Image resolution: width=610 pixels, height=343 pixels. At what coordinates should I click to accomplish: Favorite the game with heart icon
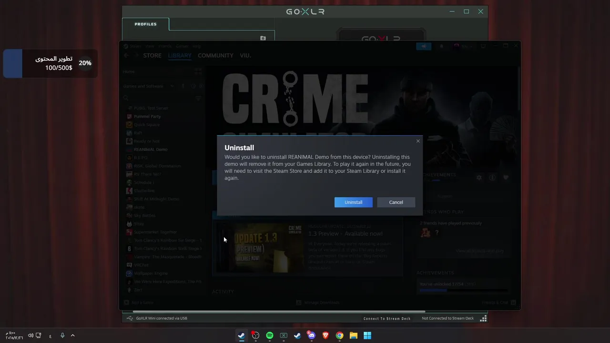click(x=506, y=177)
